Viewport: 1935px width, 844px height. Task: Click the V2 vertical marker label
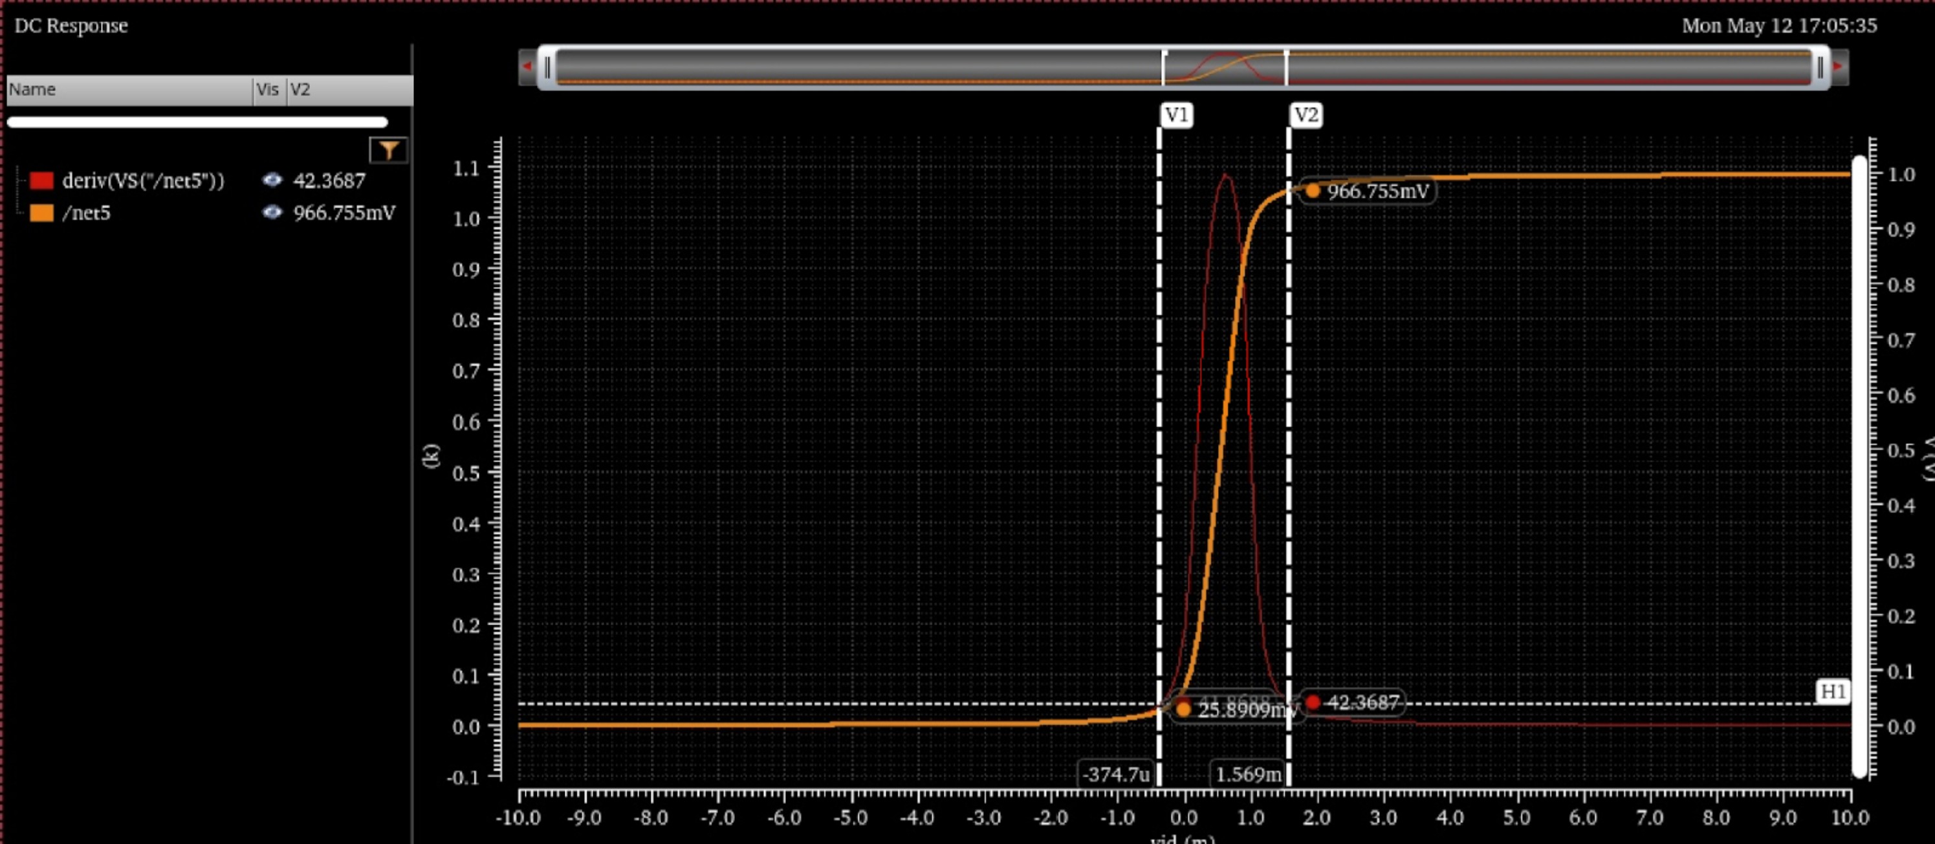(x=1306, y=115)
